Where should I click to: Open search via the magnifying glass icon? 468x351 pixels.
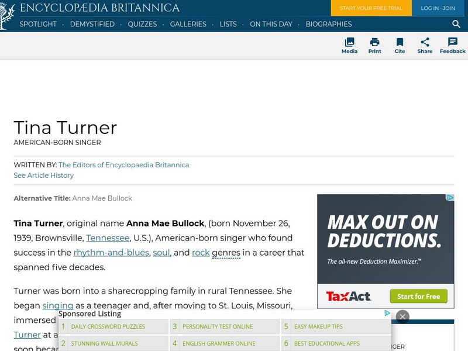point(456,25)
